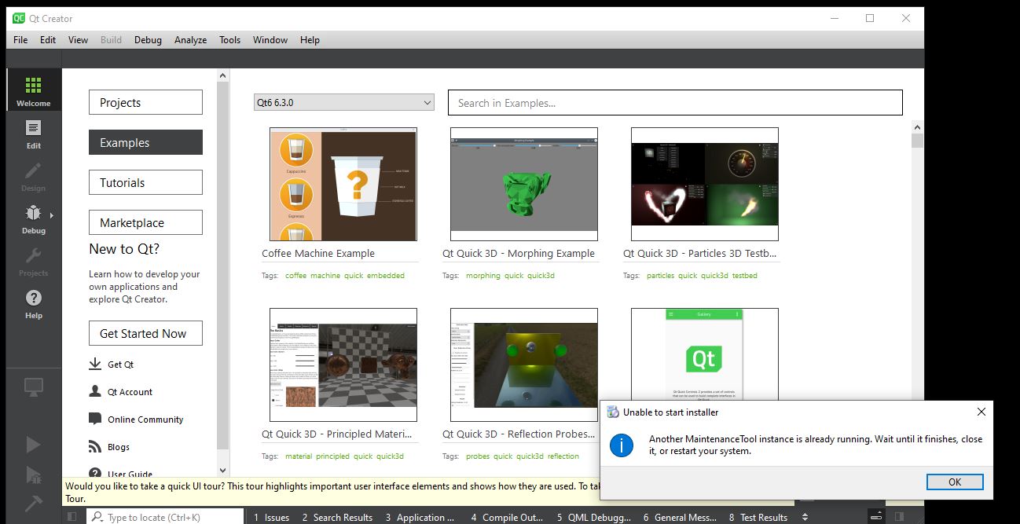Click the blue info icon in the dialog
This screenshot has width=1020, height=524.
pyautogui.click(x=622, y=445)
